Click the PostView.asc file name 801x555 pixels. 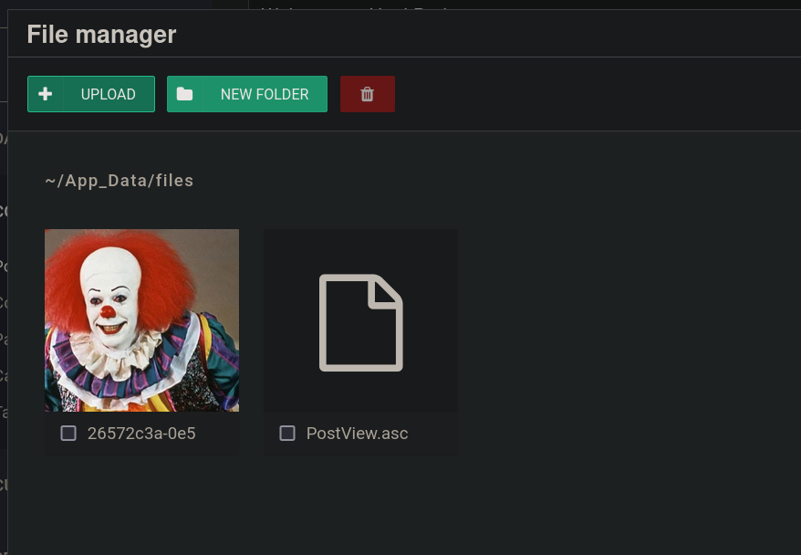coord(357,434)
